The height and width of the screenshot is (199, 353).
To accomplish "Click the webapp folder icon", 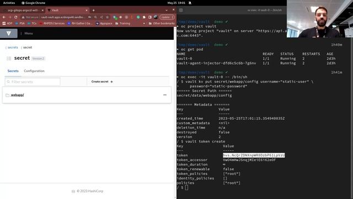I will pos(7,95).
